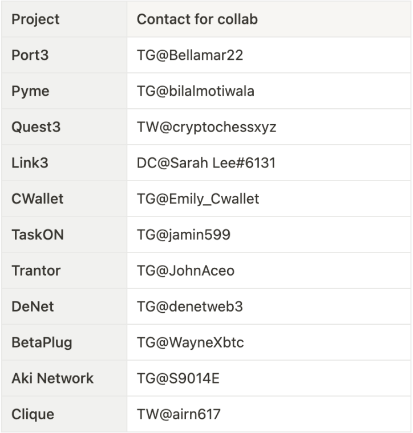This screenshot has height=433, width=413.
Task: Click the "Project" column header
Action: pyautogui.click(x=35, y=19)
